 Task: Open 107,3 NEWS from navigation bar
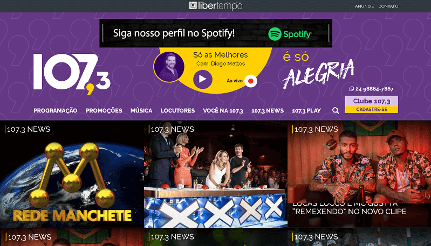click(268, 110)
